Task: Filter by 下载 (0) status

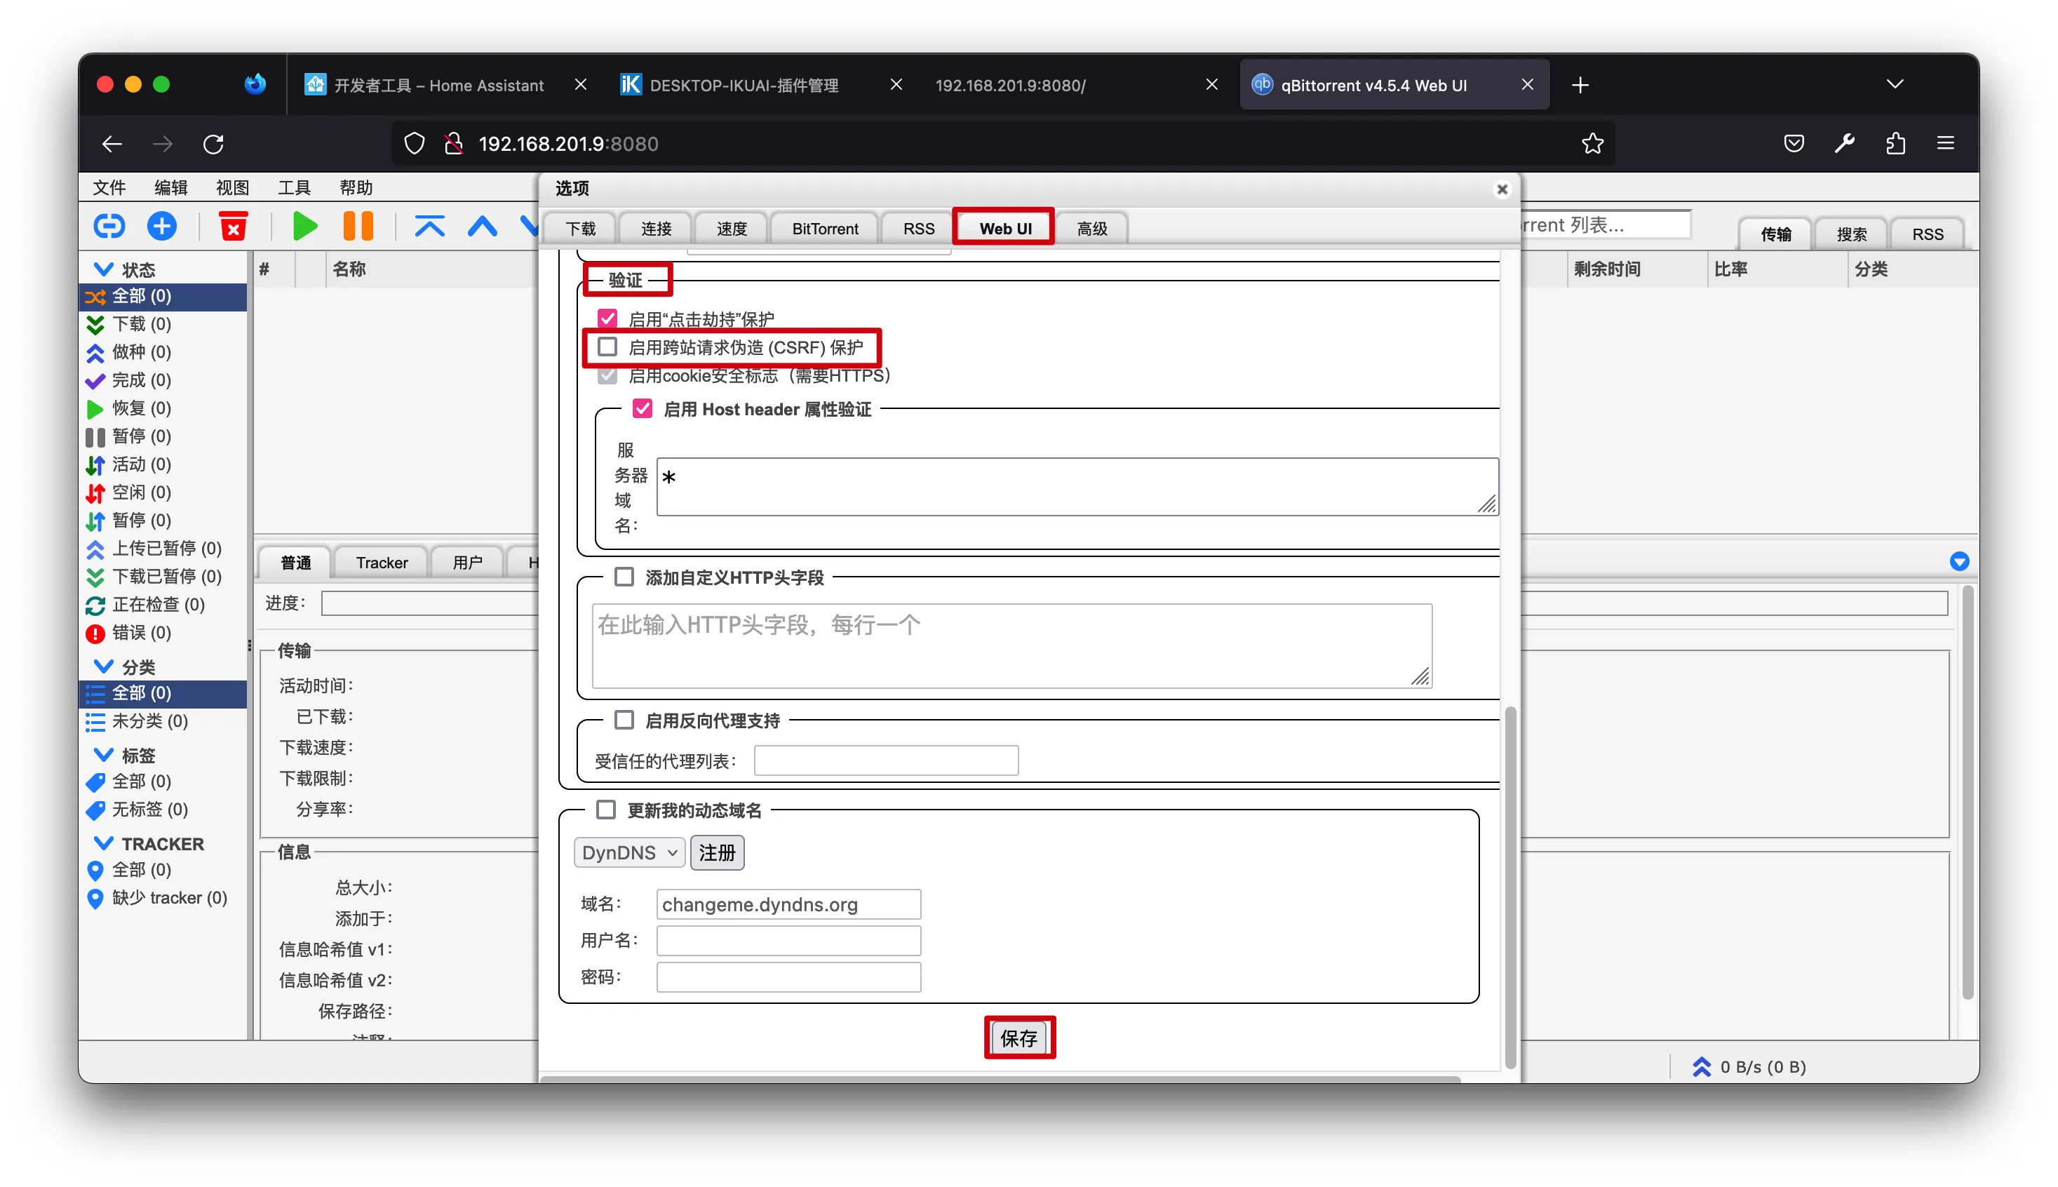Action: click(x=163, y=325)
